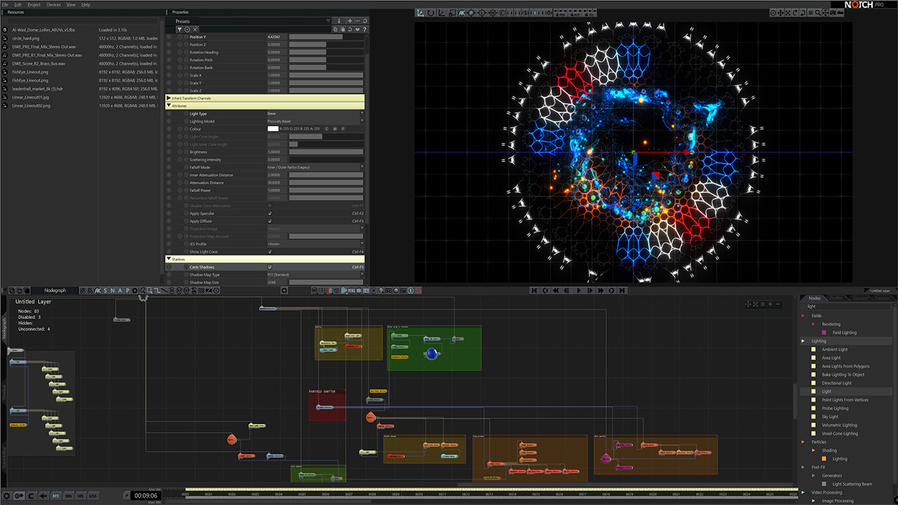
Task: Click the play button in transport controls
Action: tap(579, 290)
